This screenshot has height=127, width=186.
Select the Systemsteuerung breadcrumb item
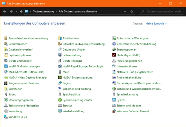pyautogui.click(x=43, y=12)
